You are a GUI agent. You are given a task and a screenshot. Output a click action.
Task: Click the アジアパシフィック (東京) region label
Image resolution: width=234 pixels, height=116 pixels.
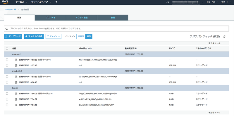[204, 36]
